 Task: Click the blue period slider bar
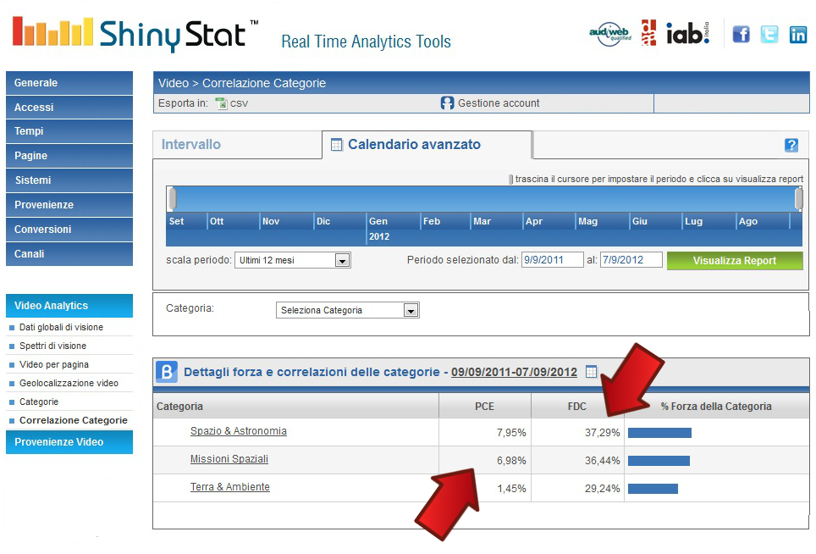pyautogui.click(x=485, y=199)
